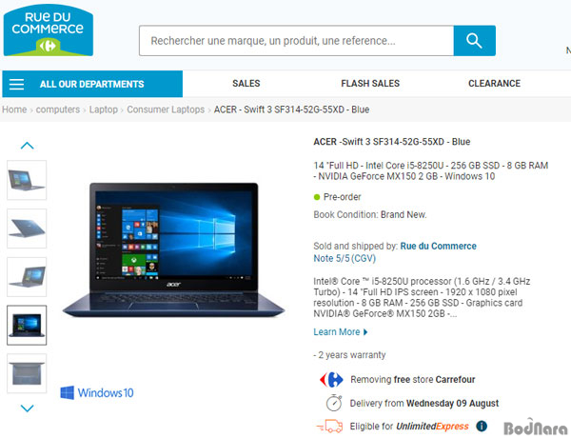Select the closed-lid laptop thumbnail
Image resolution: width=571 pixels, height=438 pixels.
point(27,229)
